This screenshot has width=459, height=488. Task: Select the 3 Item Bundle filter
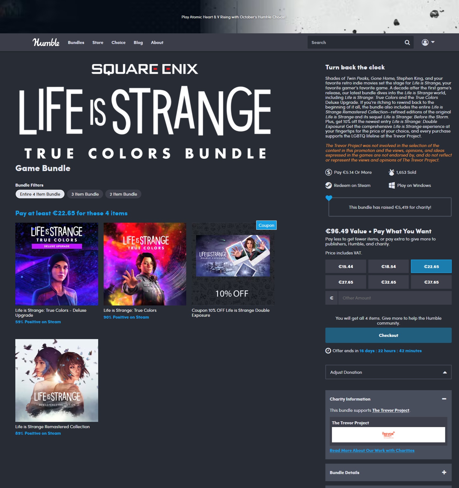(x=85, y=194)
